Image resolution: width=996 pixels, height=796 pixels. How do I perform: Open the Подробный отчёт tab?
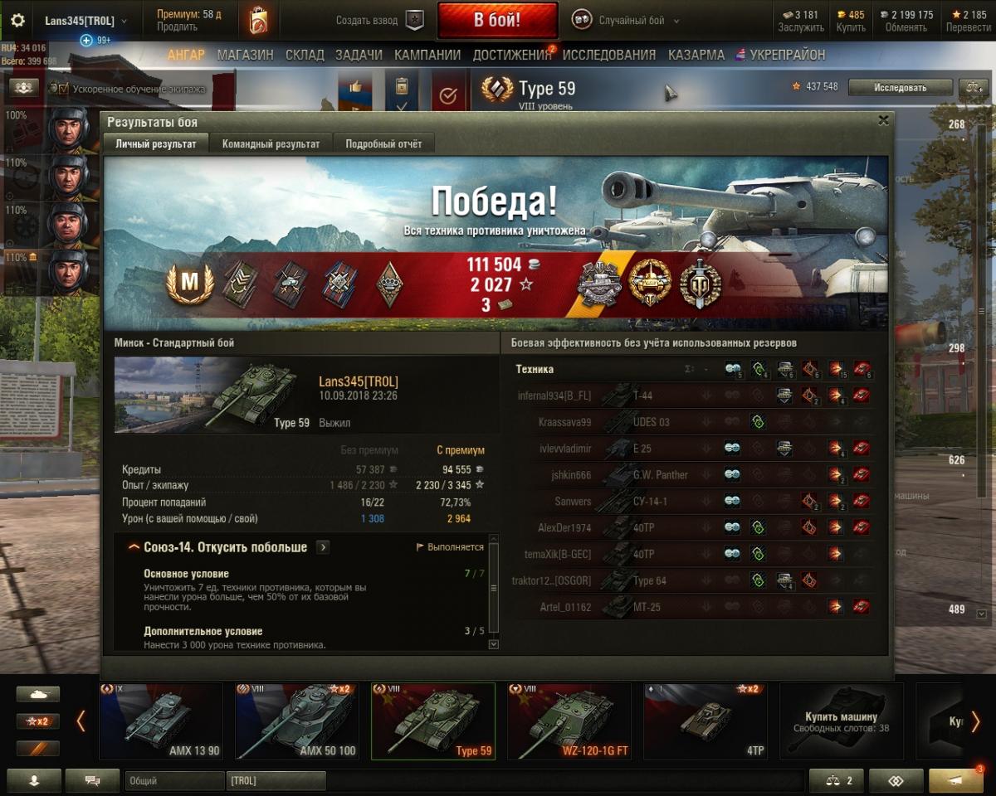[x=383, y=143]
